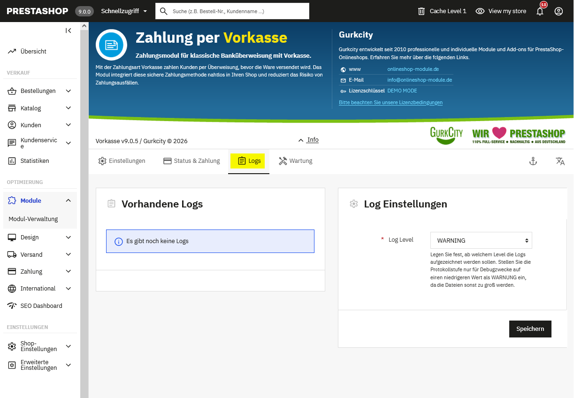Expand the International menu chevron
The width and height of the screenshot is (574, 398).
point(69,288)
